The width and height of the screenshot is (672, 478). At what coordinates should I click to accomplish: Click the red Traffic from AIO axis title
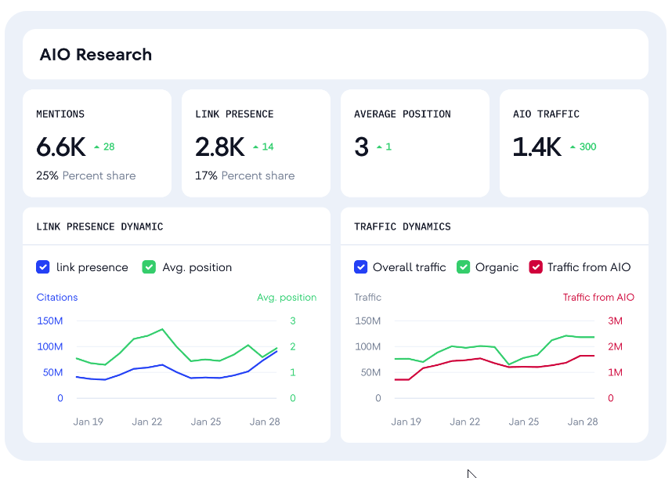598,298
